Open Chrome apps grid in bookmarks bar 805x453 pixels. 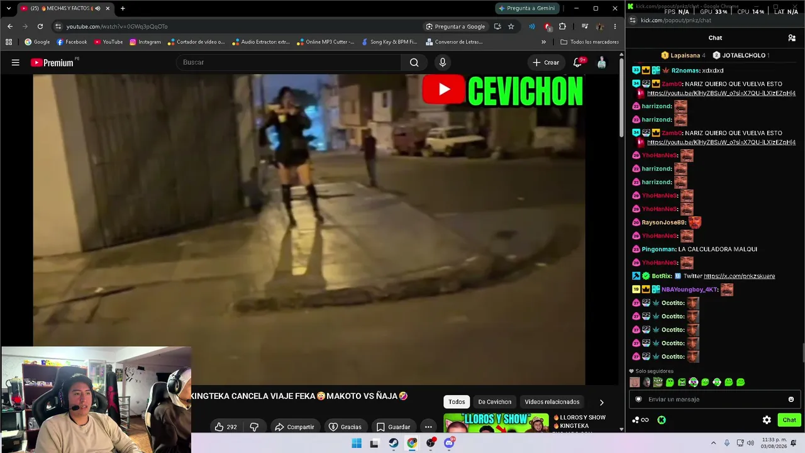(x=9, y=42)
